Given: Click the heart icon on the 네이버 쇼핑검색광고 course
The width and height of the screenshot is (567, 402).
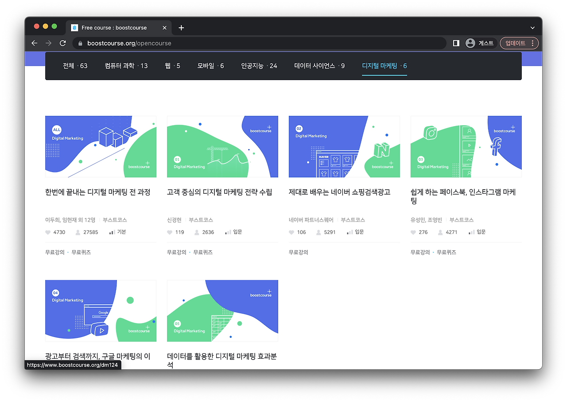Looking at the screenshot, I should 292,232.
